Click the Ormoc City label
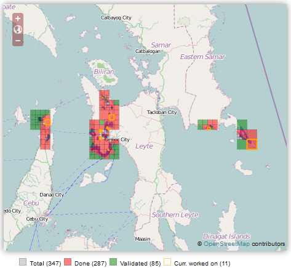This screenshot has height=268, width=291. 117,140
